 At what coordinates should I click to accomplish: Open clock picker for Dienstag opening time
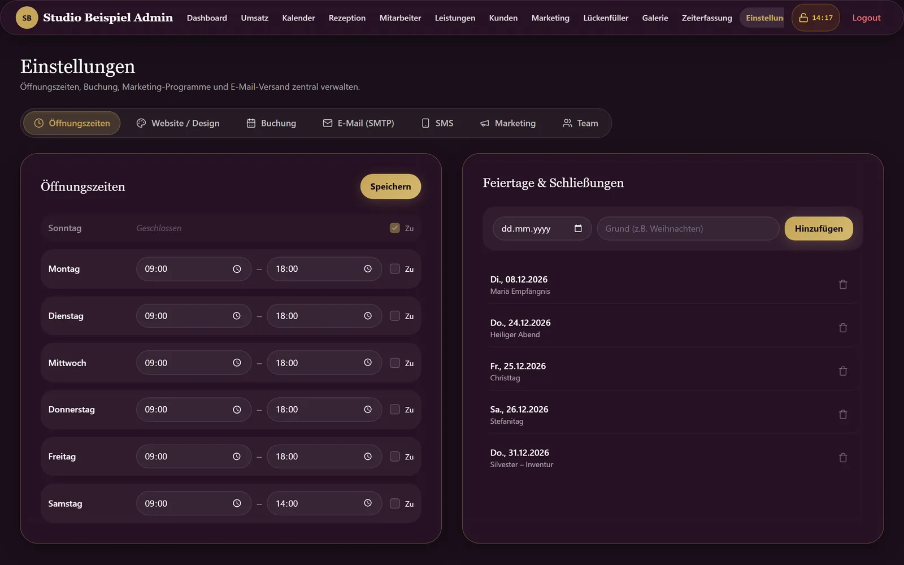[x=237, y=316]
